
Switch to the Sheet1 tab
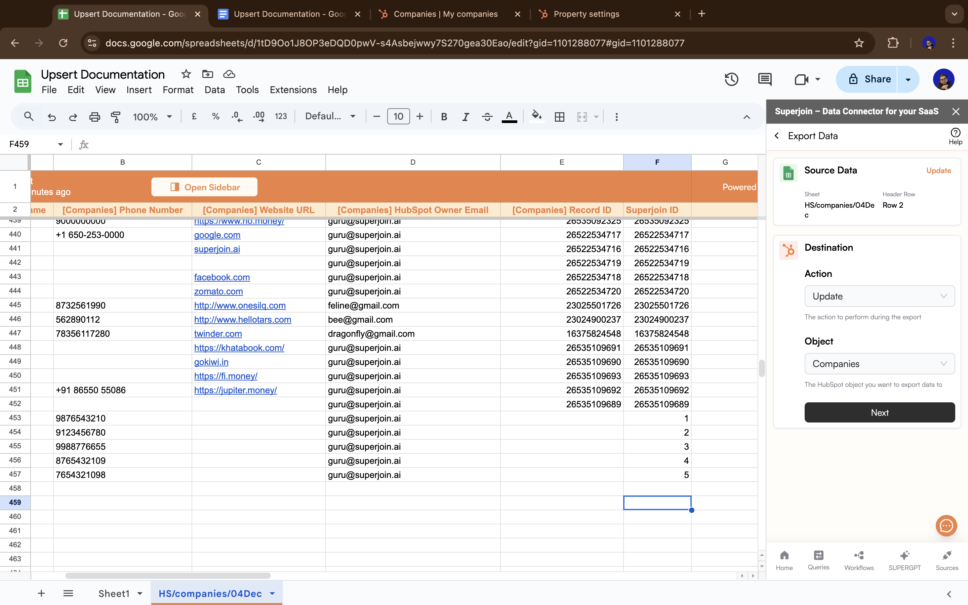(114, 593)
